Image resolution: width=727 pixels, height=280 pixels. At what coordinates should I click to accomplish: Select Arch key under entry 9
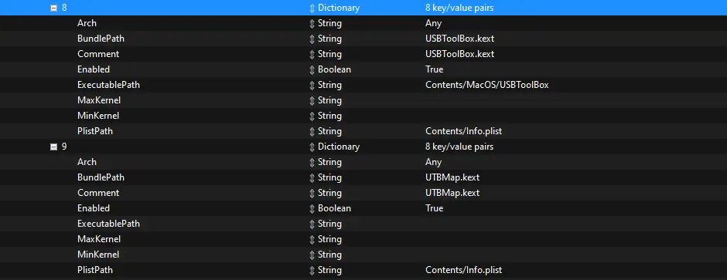(87, 162)
